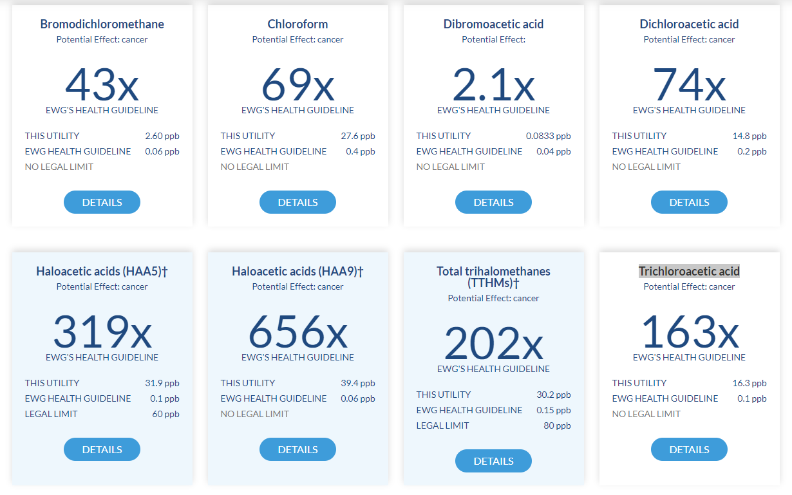Select the 0.15 ppb guideline value
This screenshot has height=495, width=792.
coord(554,410)
